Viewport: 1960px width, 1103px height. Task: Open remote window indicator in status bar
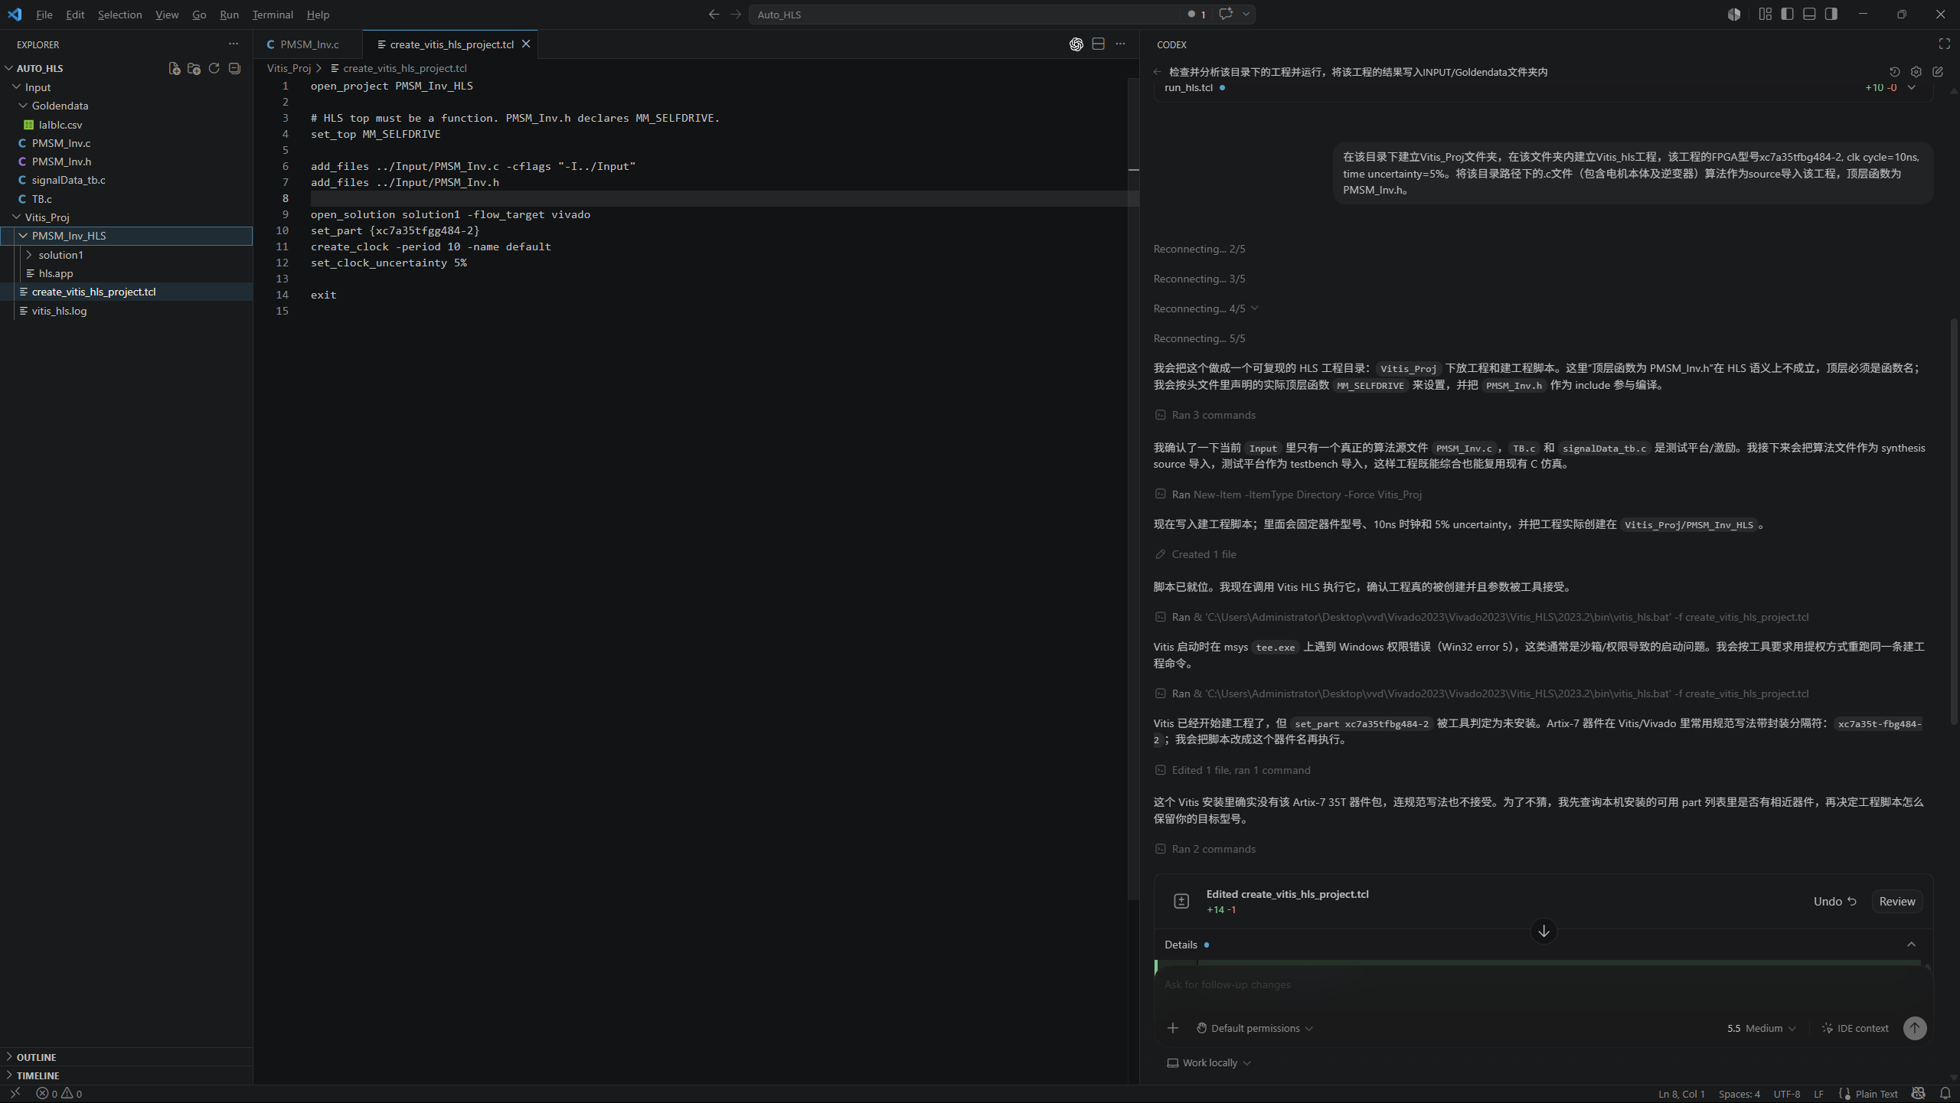click(15, 1094)
